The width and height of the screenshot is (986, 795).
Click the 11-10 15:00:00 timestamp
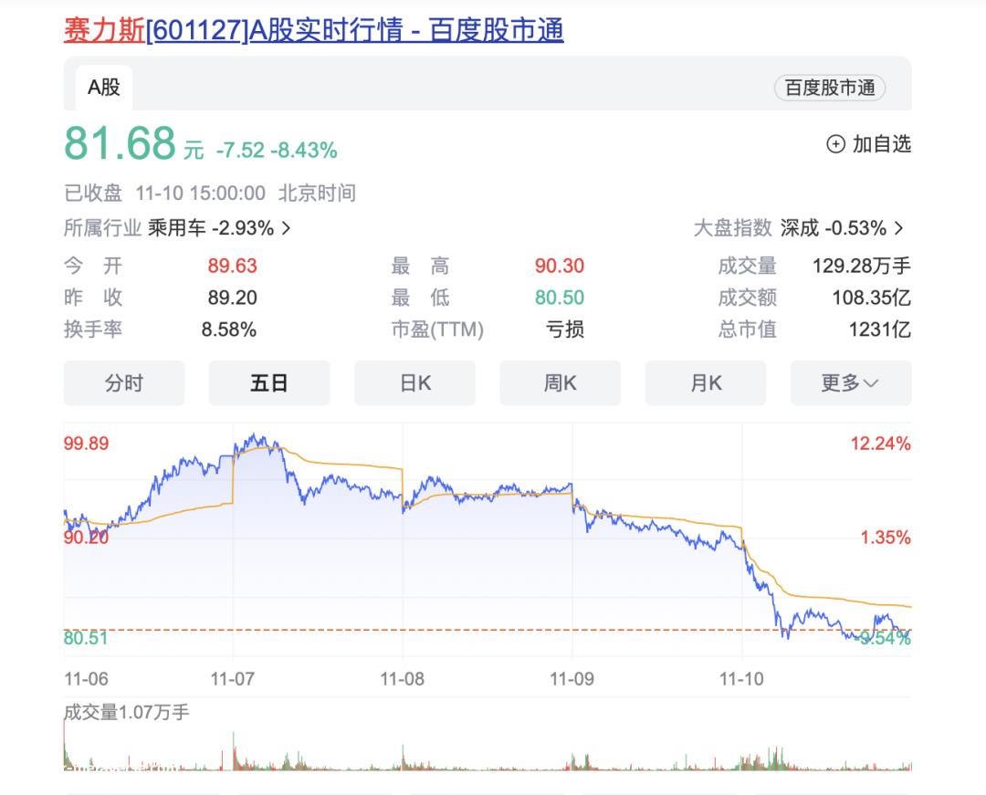click(x=201, y=193)
